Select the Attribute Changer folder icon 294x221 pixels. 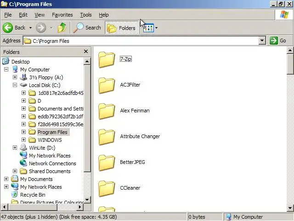pos(107,137)
